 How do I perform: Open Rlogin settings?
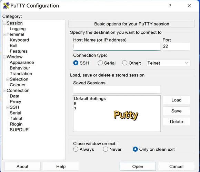click(x=16, y=124)
